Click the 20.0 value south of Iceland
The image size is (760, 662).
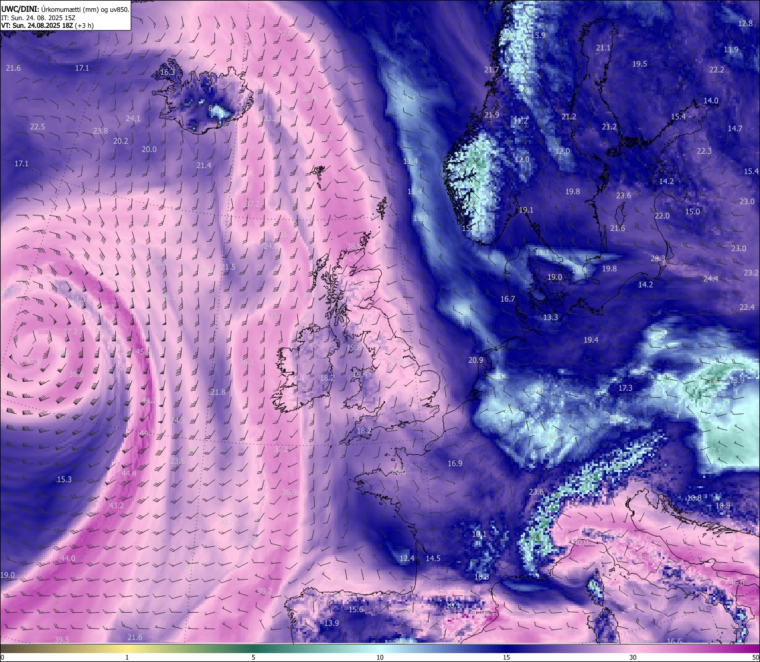[x=149, y=149]
